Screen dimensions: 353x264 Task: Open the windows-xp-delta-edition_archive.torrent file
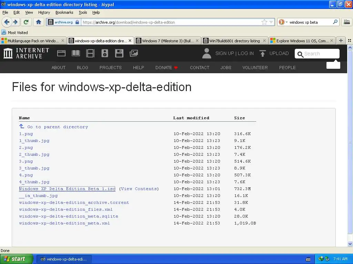point(74,202)
